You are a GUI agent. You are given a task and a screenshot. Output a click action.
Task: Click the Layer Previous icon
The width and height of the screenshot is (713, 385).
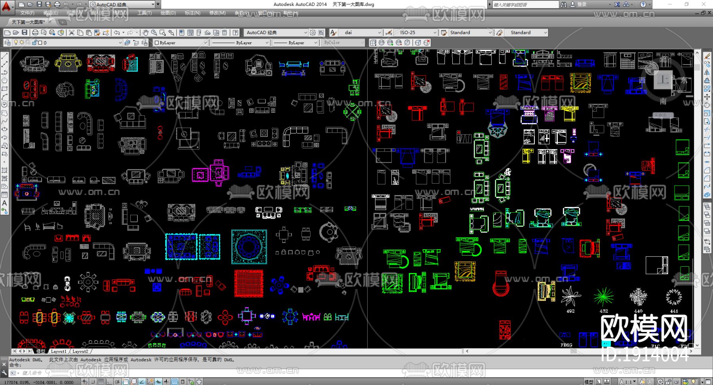(x=136, y=43)
